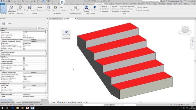The image size is (196, 110).
Task: Close the {3D} view tab
Action: pos(75,19)
